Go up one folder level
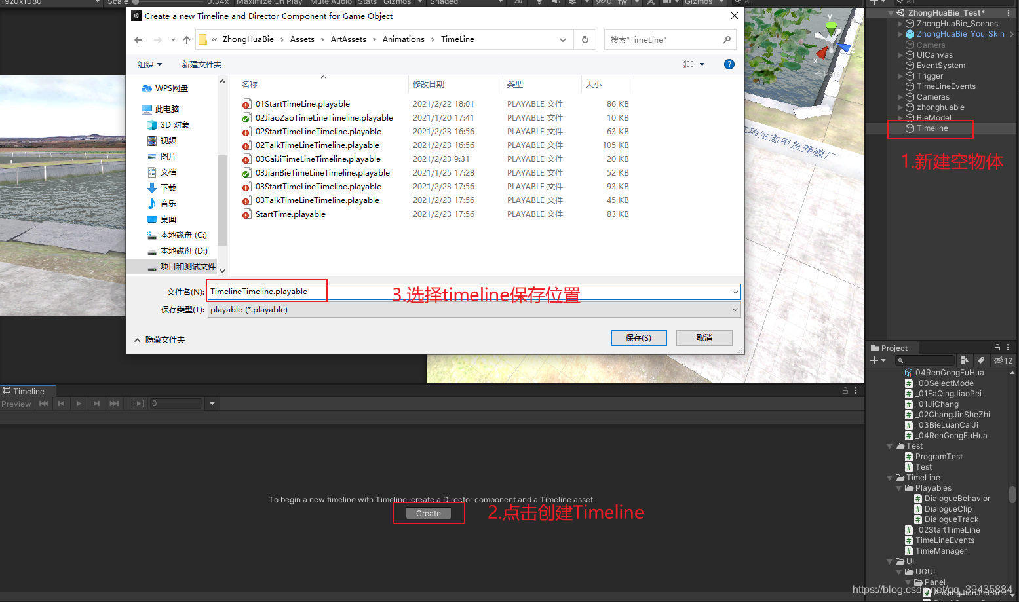1019x602 pixels. 187,40
